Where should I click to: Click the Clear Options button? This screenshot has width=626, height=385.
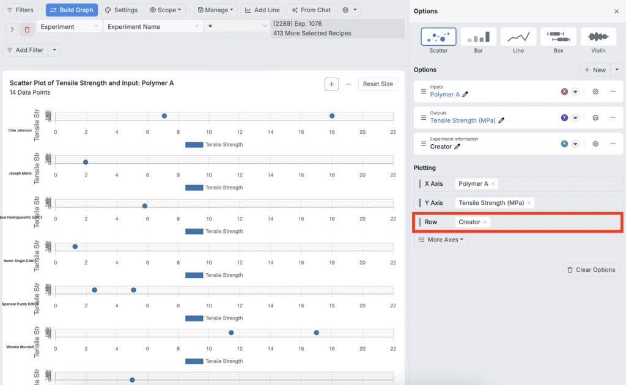coord(591,270)
